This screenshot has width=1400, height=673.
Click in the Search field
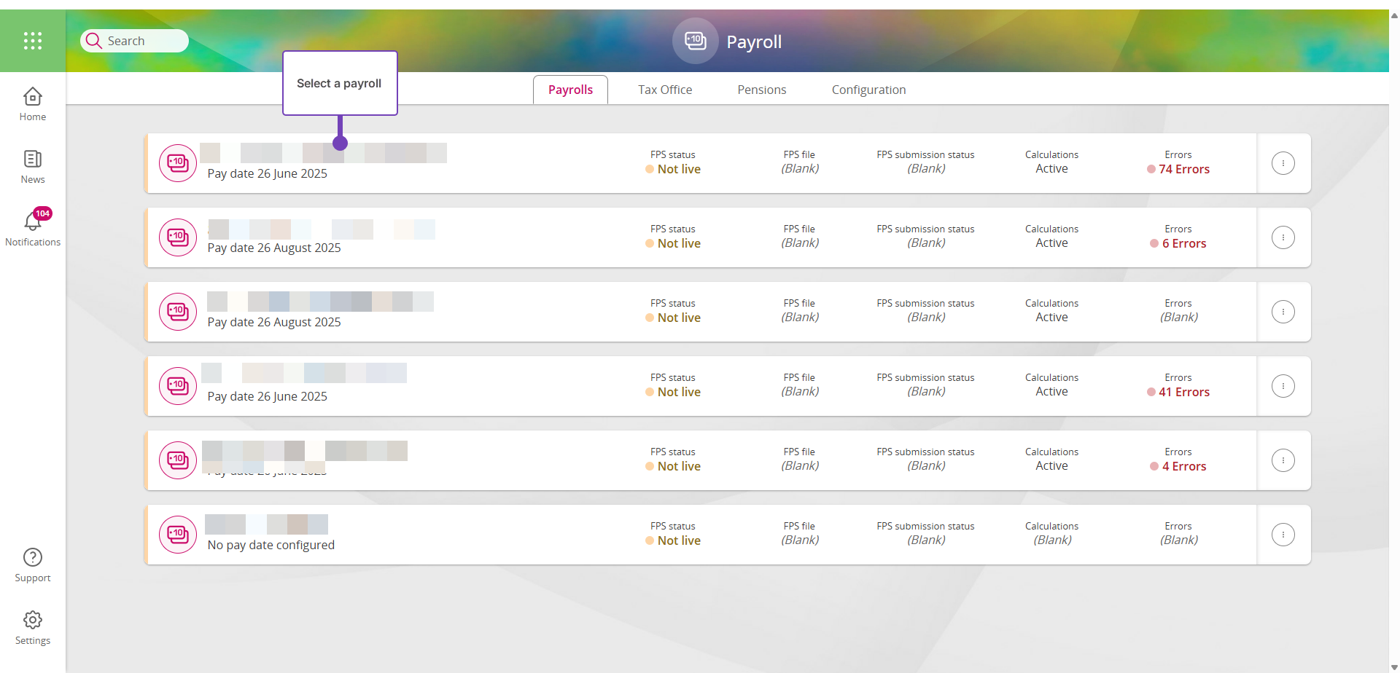(x=142, y=41)
